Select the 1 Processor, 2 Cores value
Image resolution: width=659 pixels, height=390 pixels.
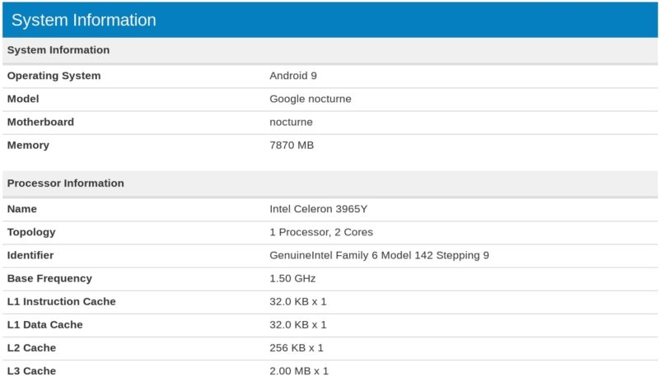click(x=321, y=232)
